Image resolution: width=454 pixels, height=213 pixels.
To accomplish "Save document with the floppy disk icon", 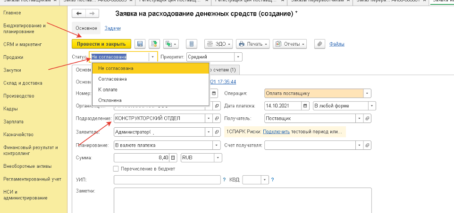I will click(x=140, y=44).
